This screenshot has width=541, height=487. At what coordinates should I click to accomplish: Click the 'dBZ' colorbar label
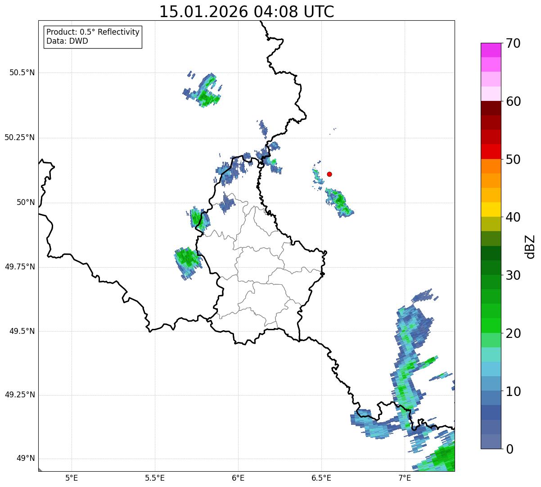[x=530, y=246]
